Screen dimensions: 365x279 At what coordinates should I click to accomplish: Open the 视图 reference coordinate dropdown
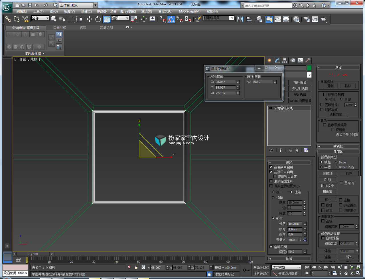(120, 18)
